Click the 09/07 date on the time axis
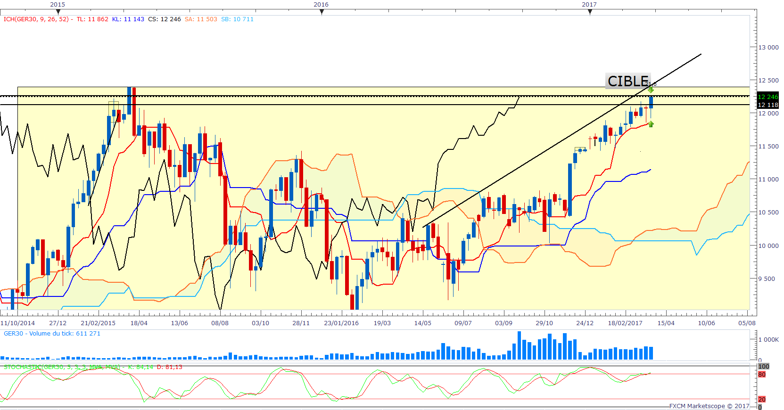The height and width of the screenshot is (410, 784). [x=463, y=323]
